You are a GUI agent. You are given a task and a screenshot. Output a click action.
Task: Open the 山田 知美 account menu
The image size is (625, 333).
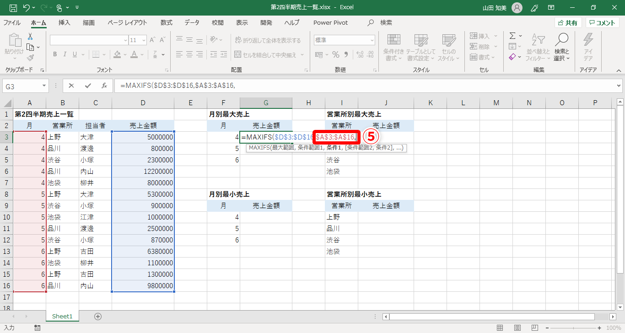coord(502,8)
